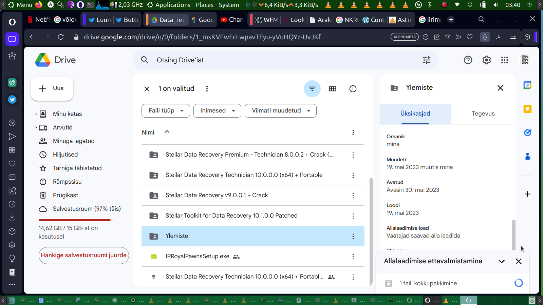Screen dimensions: 543x305
Task: Open System menu in top panel
Action: [229, 5]
